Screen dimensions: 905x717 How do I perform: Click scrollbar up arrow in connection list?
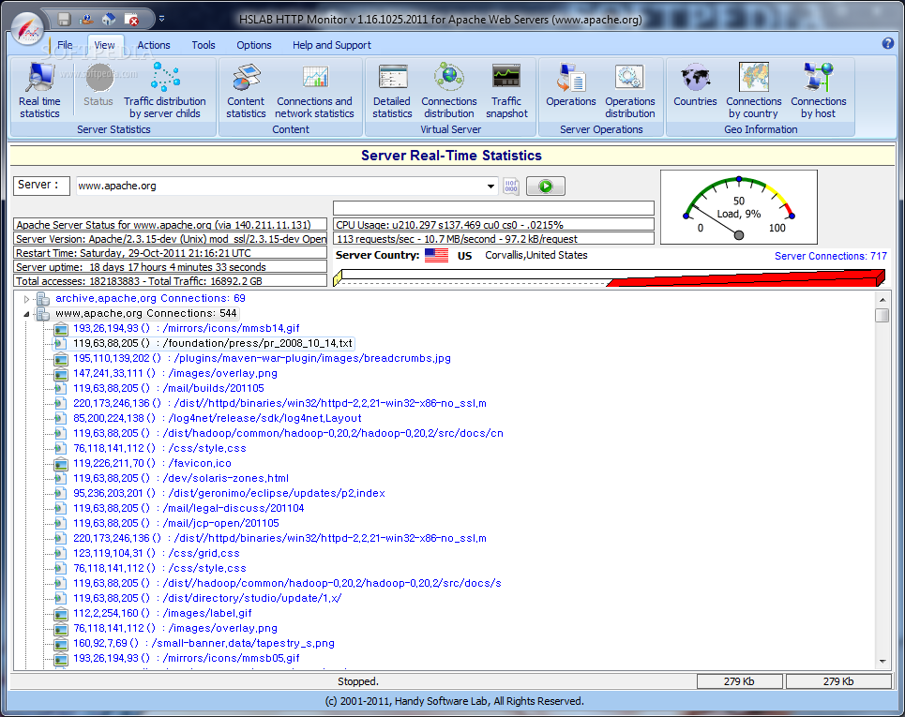[882, 299]
